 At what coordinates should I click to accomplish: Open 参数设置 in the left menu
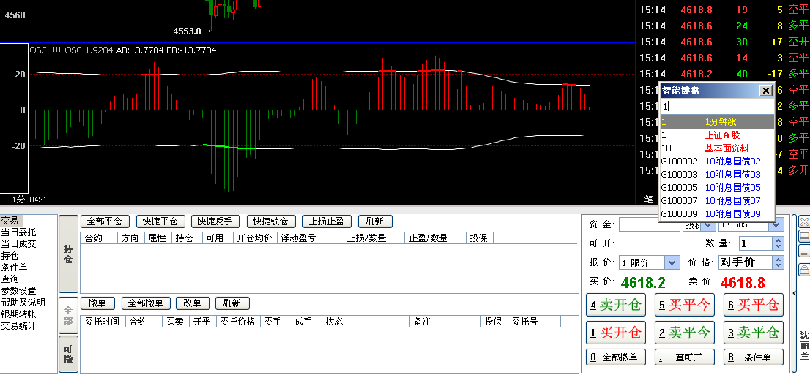[x=18, y=290]
